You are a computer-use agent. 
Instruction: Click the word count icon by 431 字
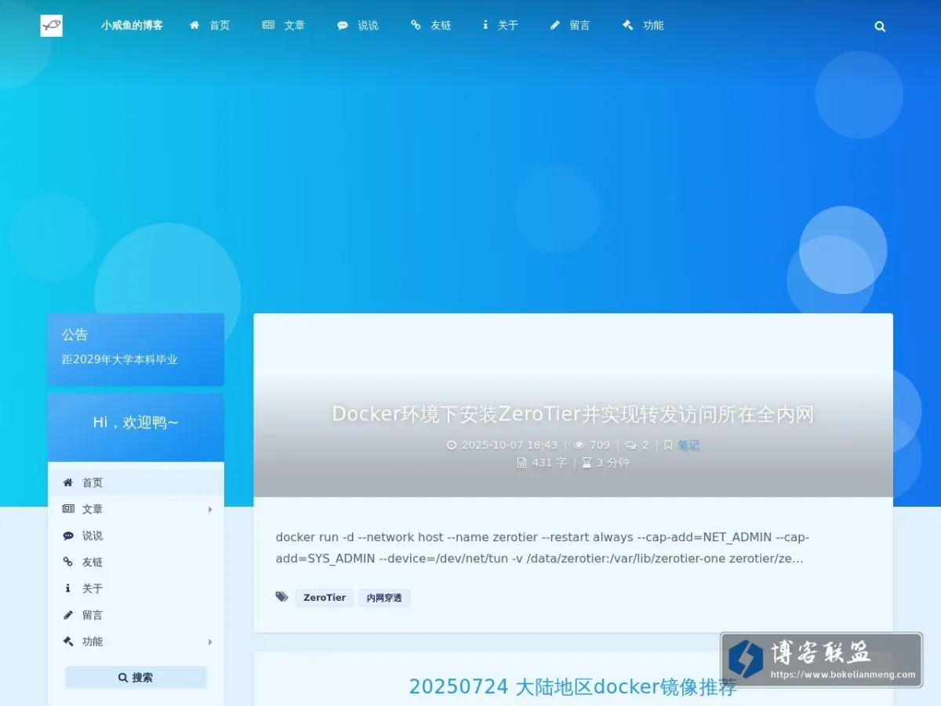[x=521, y=463]
